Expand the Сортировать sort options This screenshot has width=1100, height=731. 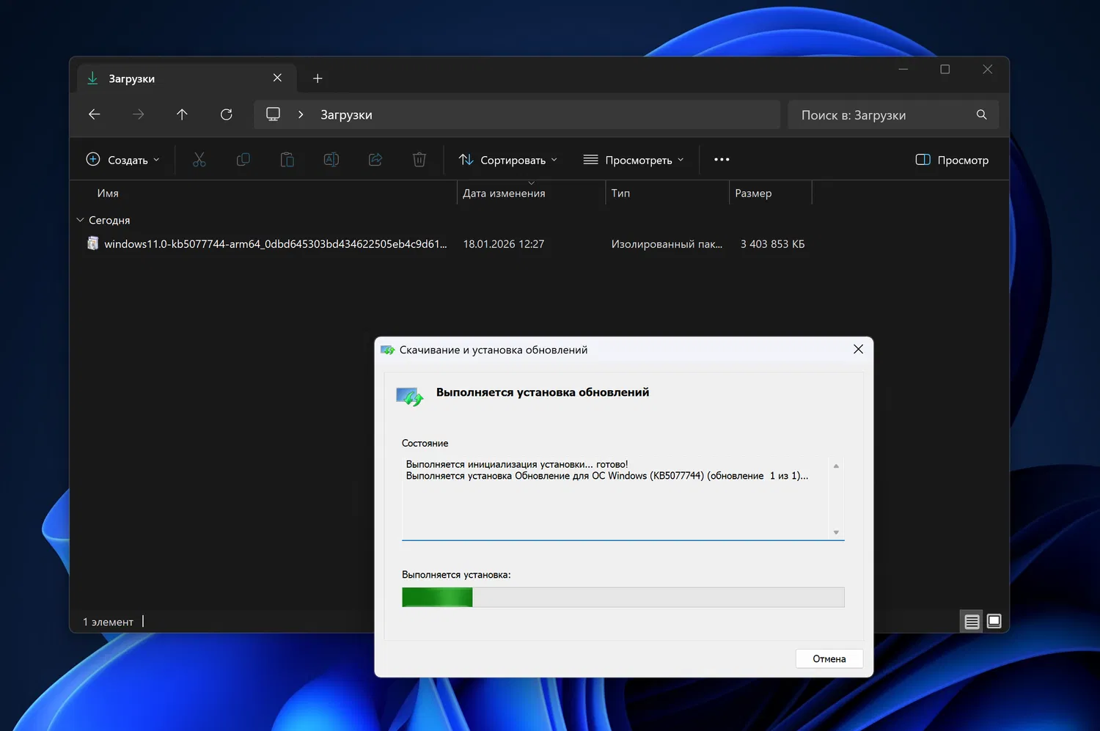(x=508, y=160)
